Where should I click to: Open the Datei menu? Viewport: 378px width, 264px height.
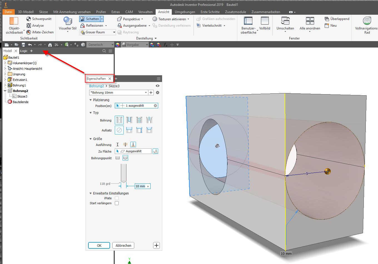[x=8, y=12]
